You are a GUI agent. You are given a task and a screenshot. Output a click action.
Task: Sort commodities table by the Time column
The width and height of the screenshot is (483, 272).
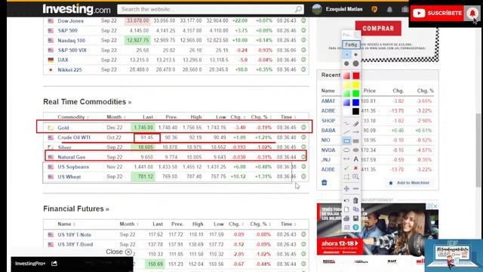tap(288, 117)
